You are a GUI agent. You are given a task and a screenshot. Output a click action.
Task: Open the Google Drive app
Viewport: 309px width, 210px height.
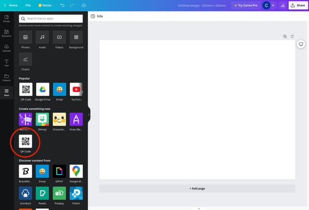click(x=43, y=89)
